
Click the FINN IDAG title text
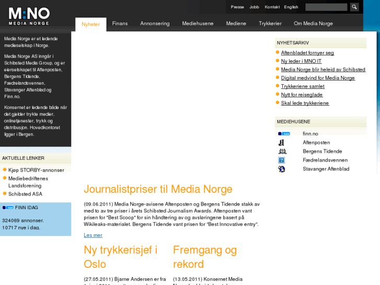27,208
